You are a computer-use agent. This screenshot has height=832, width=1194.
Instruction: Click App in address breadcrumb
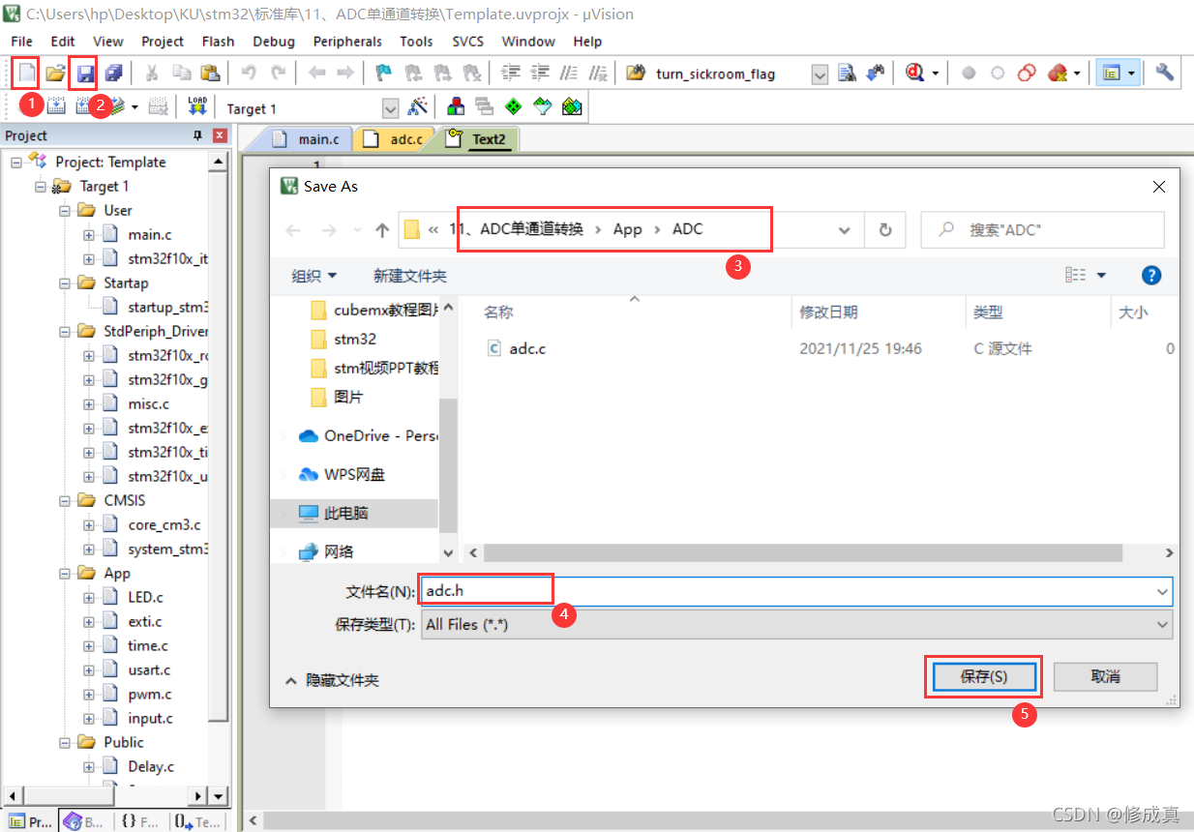tap(628, 229)
